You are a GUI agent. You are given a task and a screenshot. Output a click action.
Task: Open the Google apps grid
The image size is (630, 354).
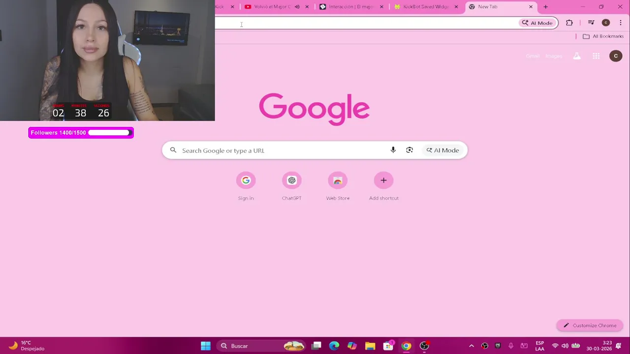596,56
